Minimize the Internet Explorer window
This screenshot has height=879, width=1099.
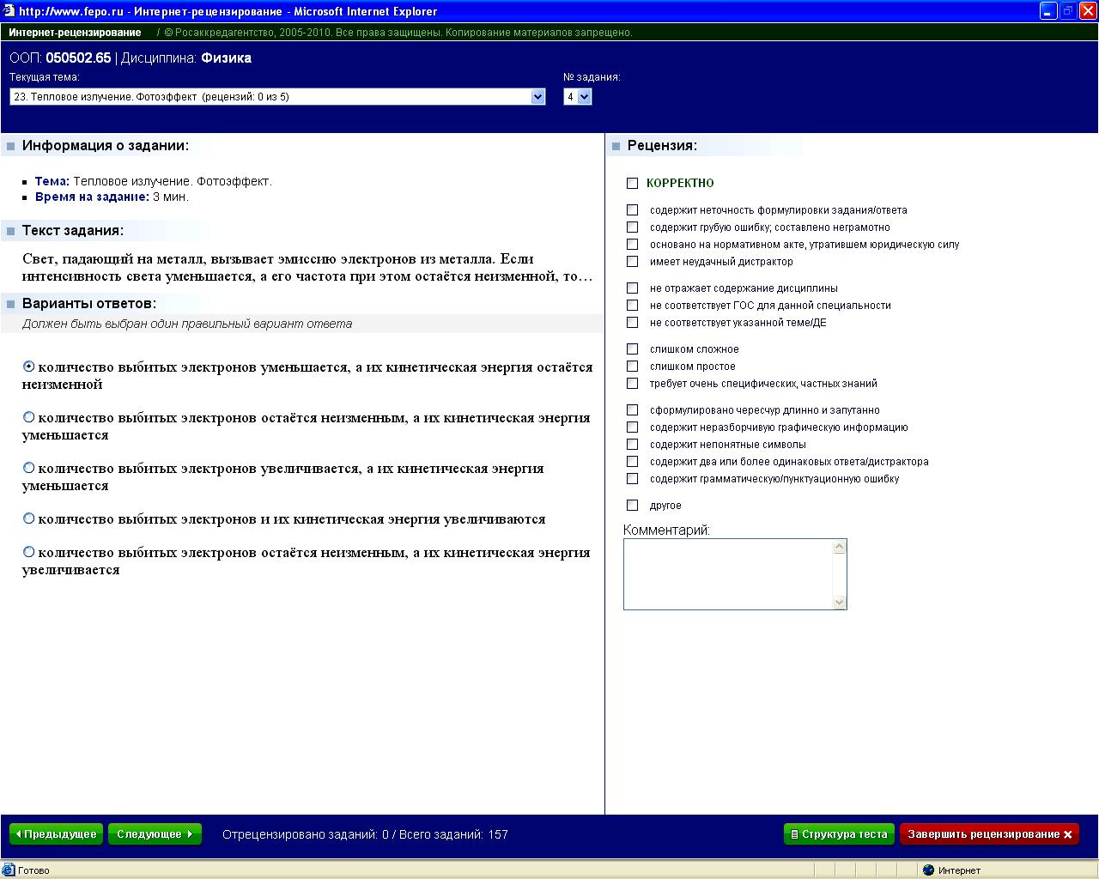(x=1048, y=11)
